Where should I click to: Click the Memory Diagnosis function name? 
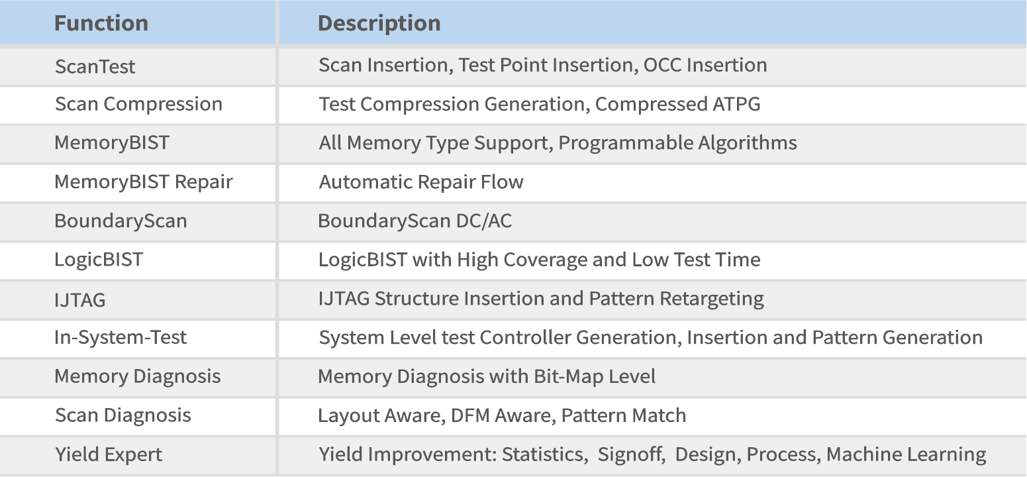click(x=138, y=376)
